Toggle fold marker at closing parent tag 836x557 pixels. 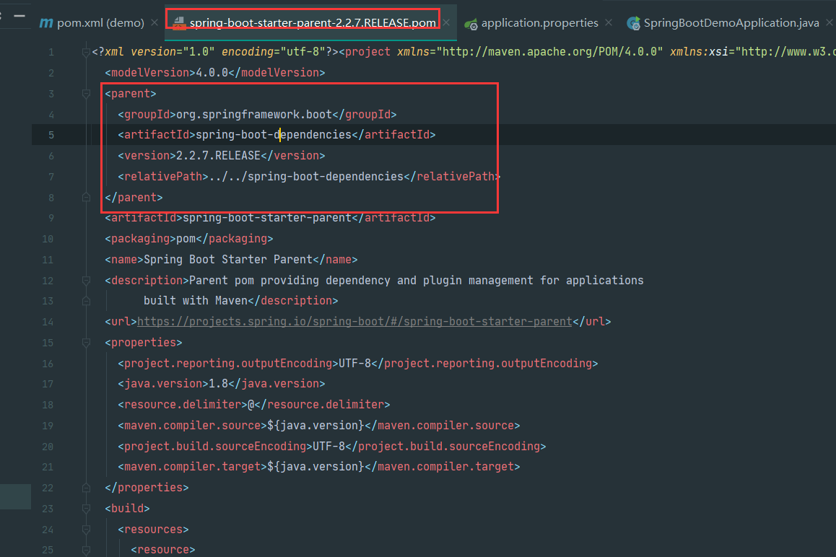click(x=86, y=197)
